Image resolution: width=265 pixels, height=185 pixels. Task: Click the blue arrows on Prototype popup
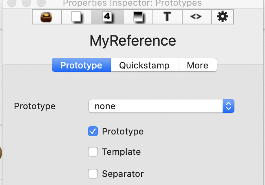(228, 106)
